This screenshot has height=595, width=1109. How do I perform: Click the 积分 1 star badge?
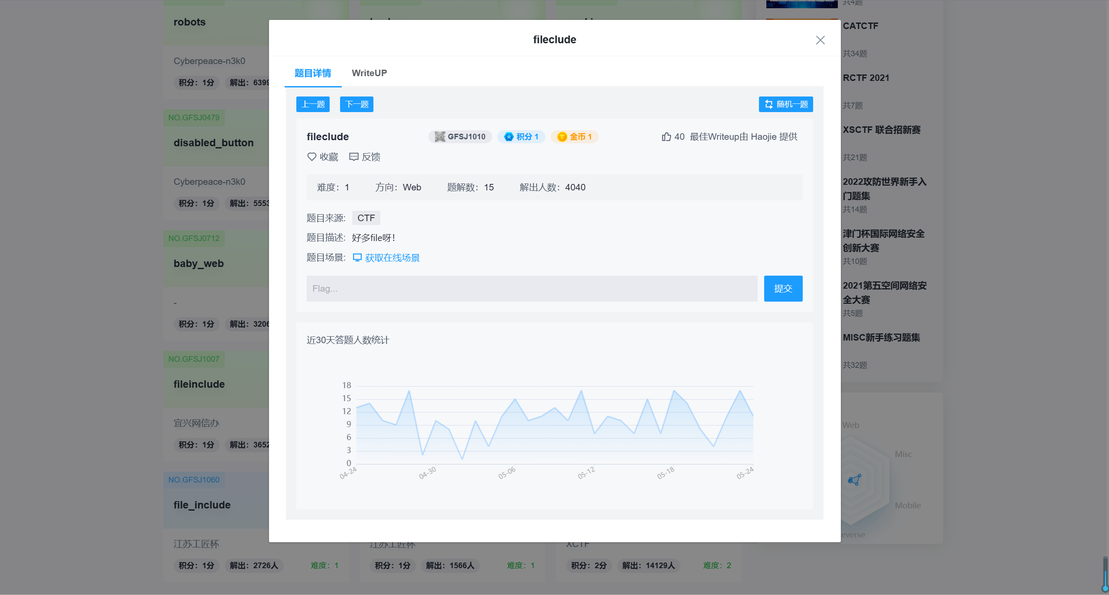[521, 136]
